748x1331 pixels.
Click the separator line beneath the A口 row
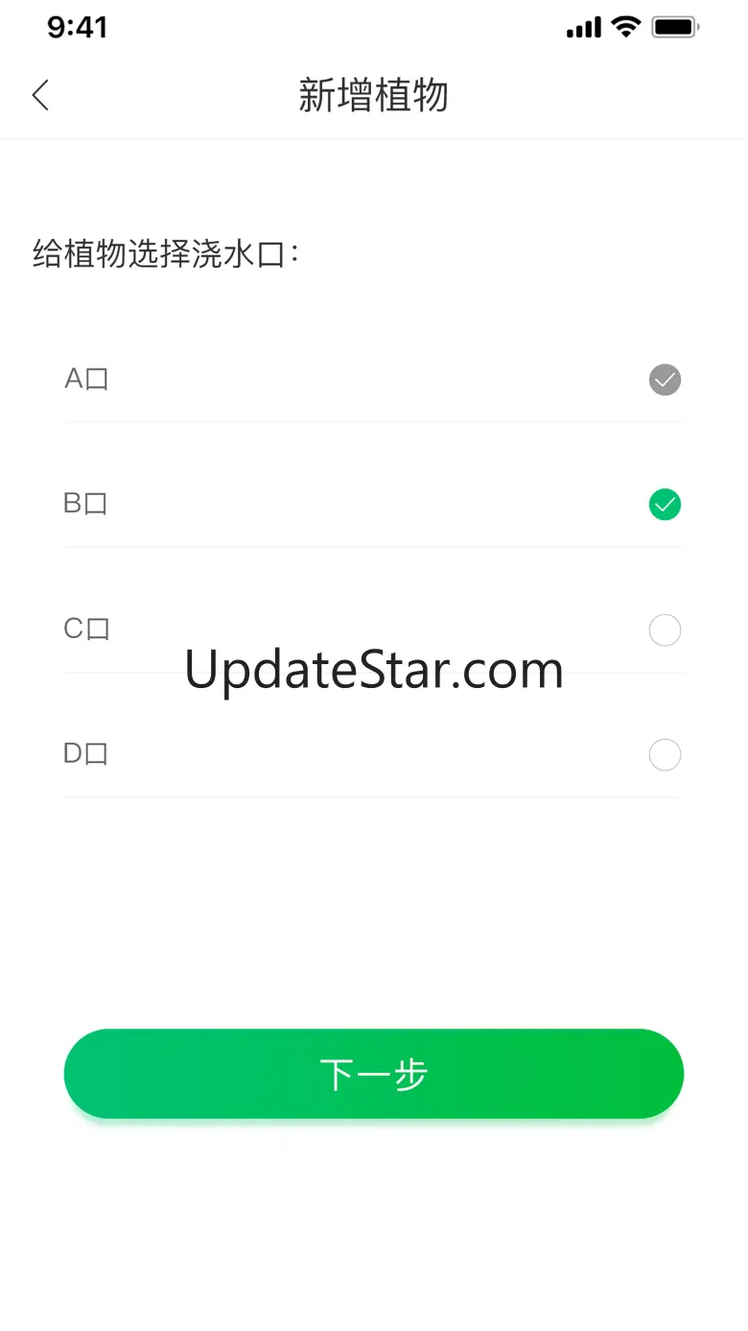pyautogui.click(x=374, y=421)
